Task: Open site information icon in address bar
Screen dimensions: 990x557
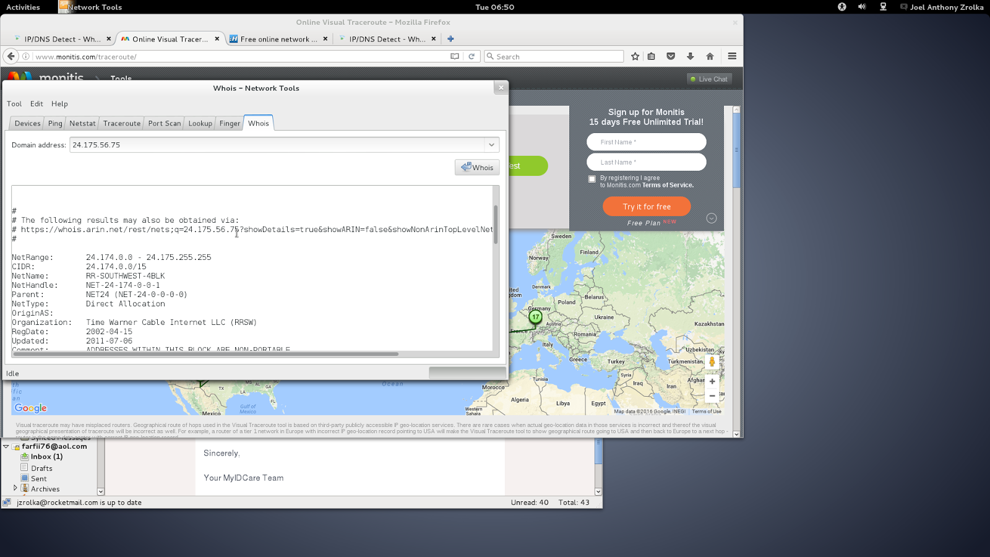Action: click(26, 56)
